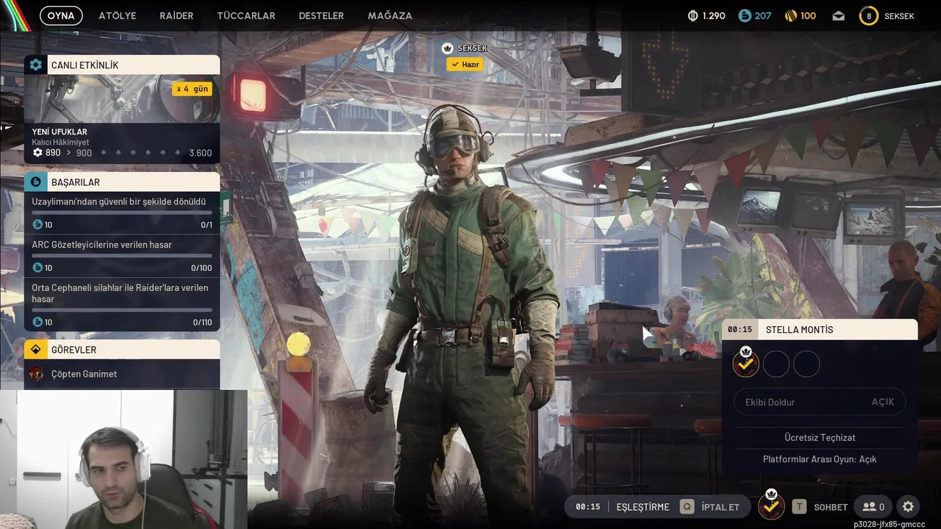
Task: Click the crown icon above the character
Action: pos(447,48)
